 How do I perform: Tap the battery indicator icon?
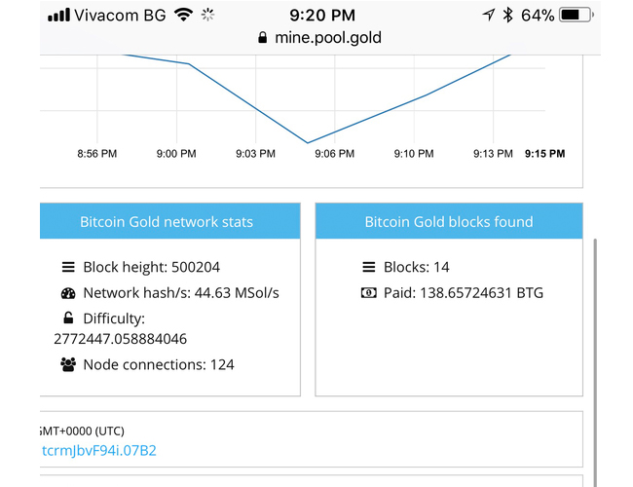pyautogui.click(x=577, y=16)
